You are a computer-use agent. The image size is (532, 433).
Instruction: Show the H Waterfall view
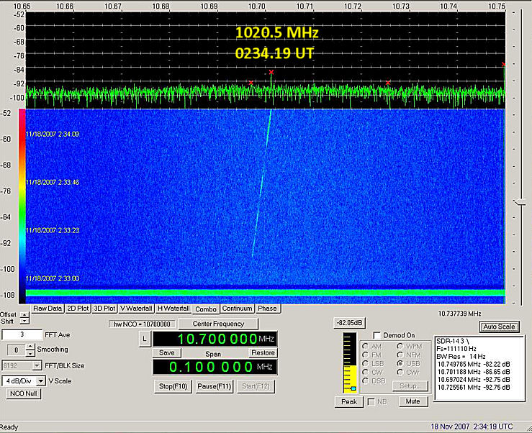coord(173,309)
